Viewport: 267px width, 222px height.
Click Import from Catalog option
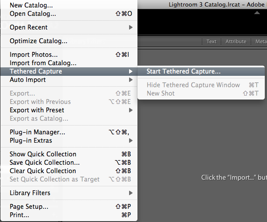point(43,63)
